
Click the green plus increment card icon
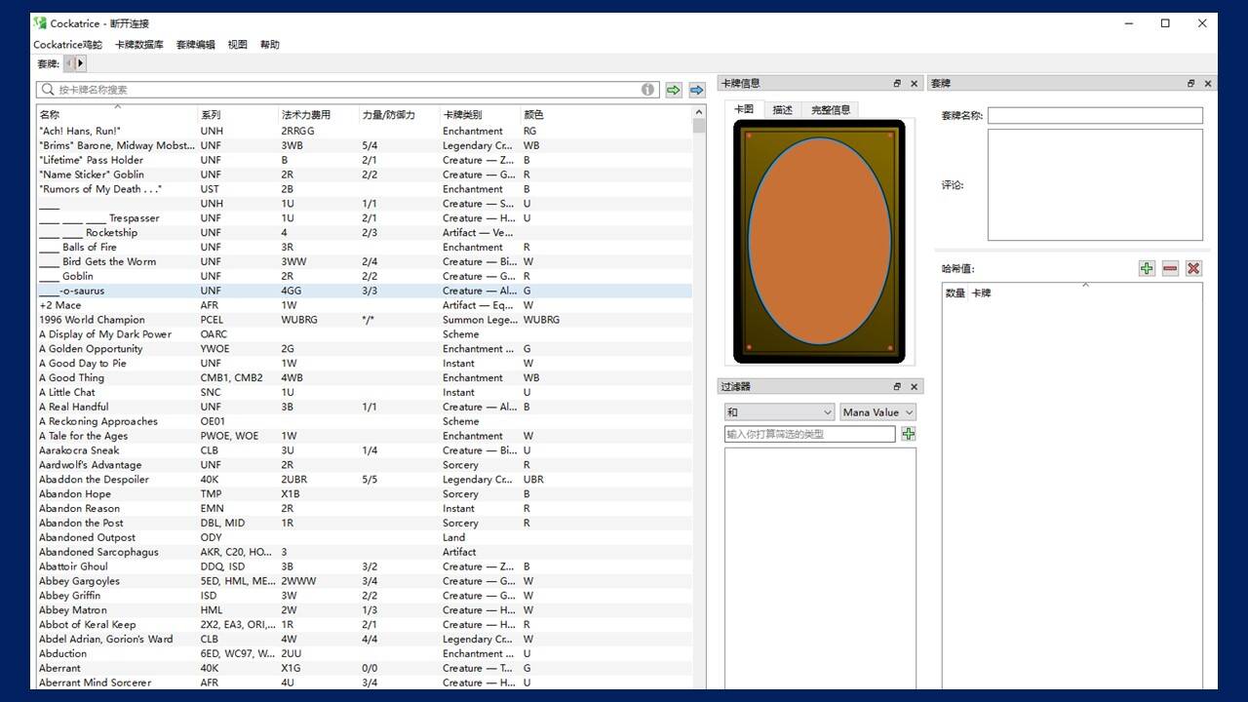[1147, 268]
